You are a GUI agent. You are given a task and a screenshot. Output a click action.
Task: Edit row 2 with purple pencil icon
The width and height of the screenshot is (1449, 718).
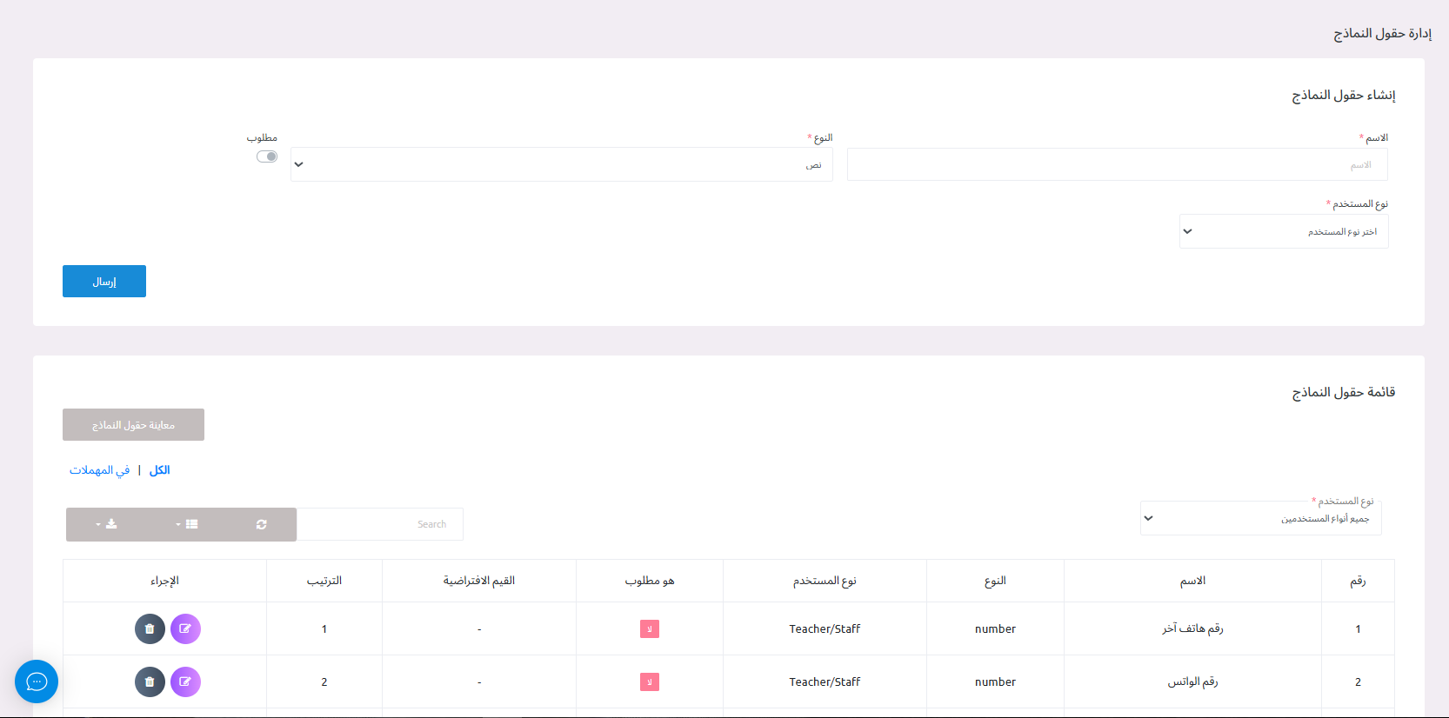click(x=185, y=681)
